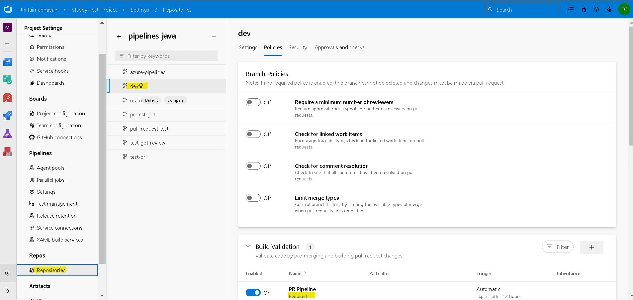Open the work items list icon in header
The image size is (633, 300).
tap(570, 9)
